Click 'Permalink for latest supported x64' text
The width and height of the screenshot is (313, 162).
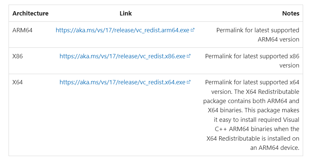[252, 82]
